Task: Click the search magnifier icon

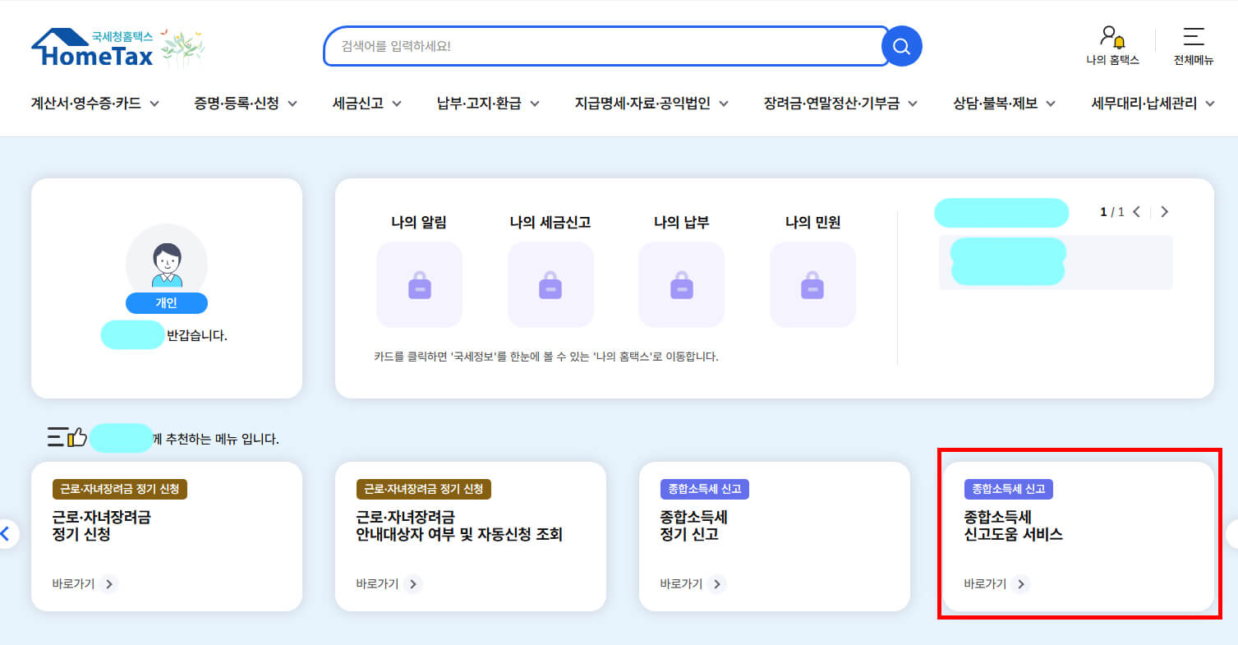Action: [x=900, y=47]
